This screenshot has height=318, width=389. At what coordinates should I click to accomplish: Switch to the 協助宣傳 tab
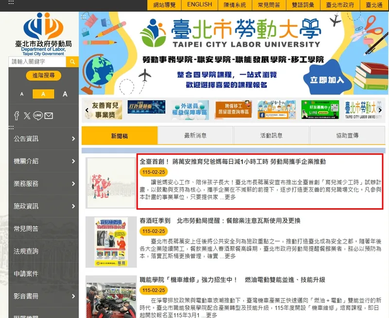(347, 136)
